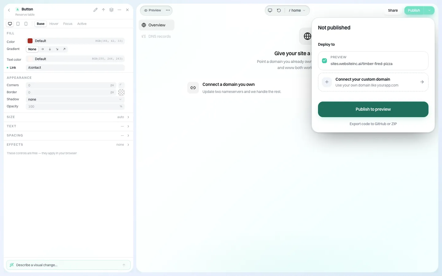Expand the SIZE section

point(68,117)
